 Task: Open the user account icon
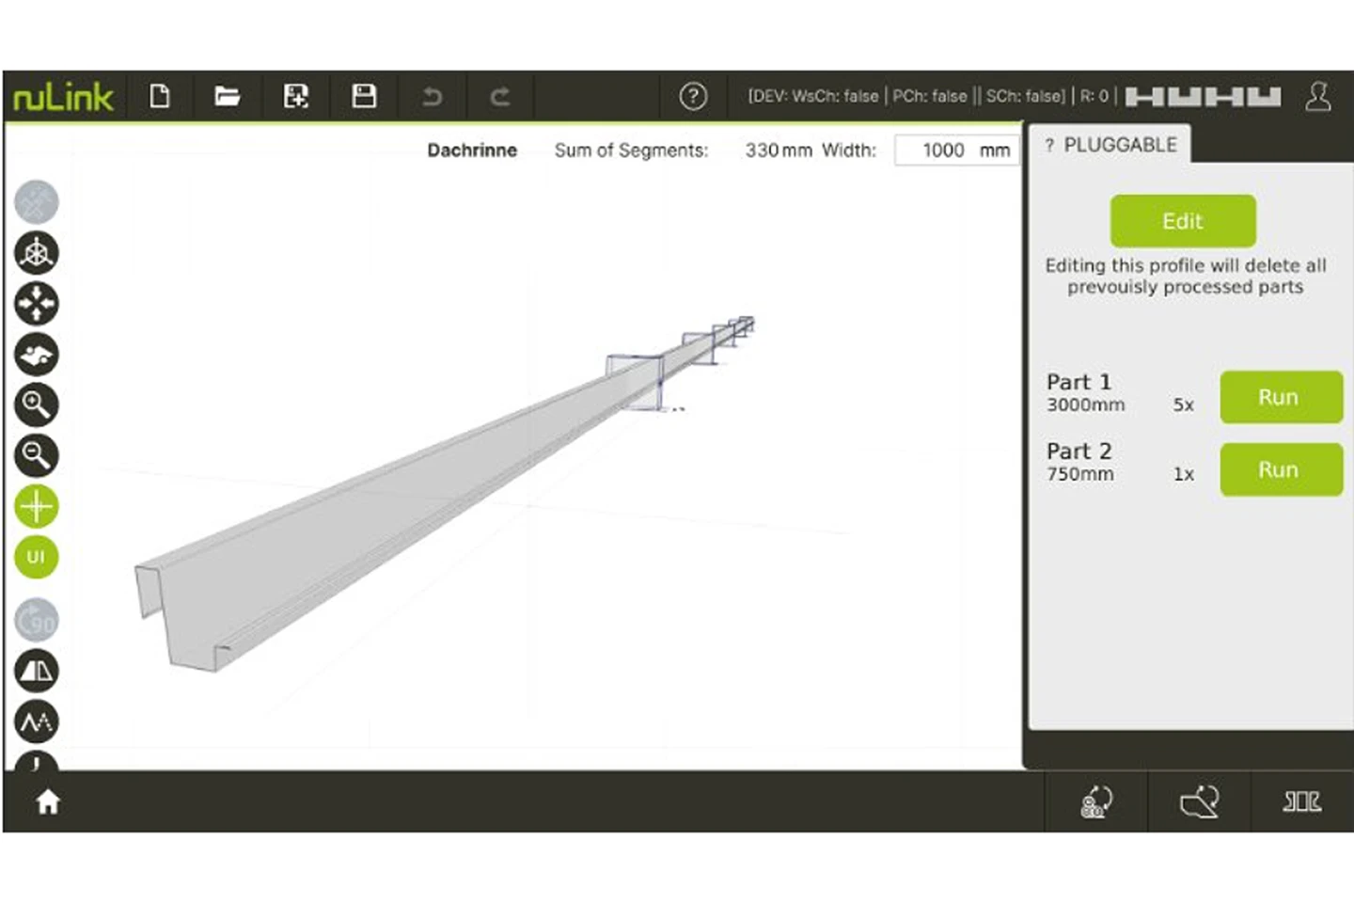coord(1317,96)
